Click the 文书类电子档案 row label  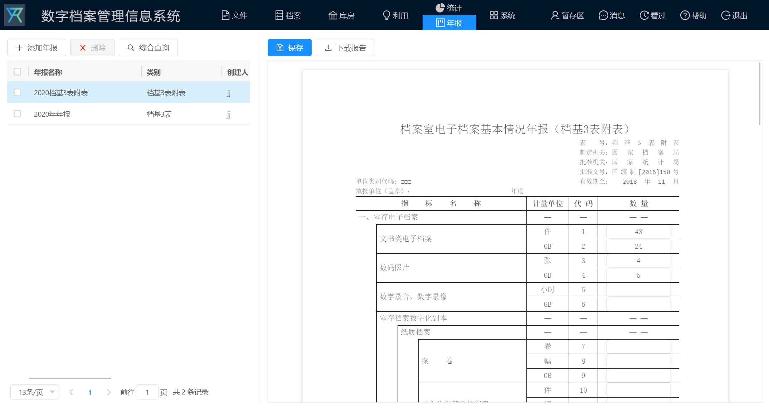pyautogui.click(x=406, y=239)
